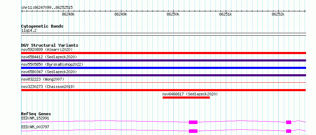Open variant nsv3230273 (Chaisson2019) label

pyautogui.click(x=48, y=87)
